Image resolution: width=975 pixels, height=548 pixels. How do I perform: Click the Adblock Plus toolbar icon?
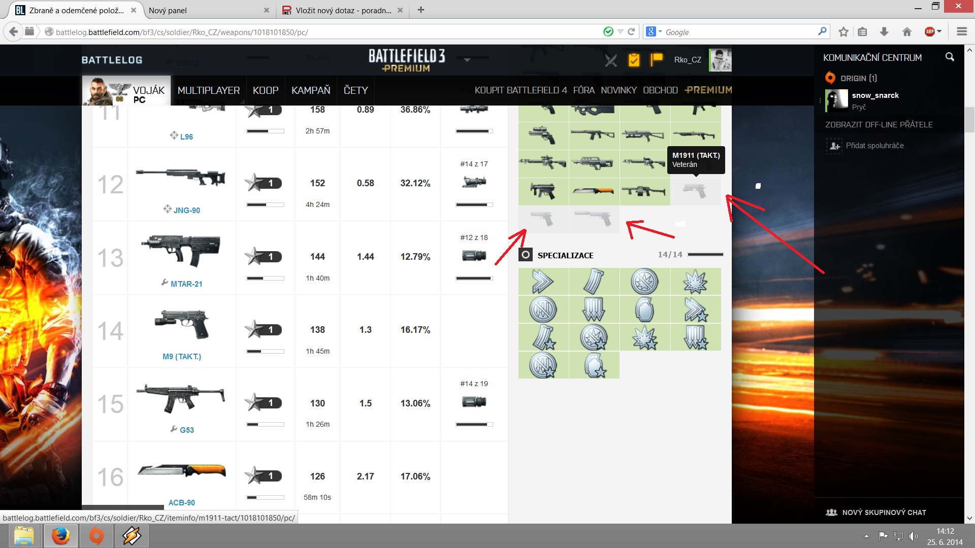(x=930, y=32)
